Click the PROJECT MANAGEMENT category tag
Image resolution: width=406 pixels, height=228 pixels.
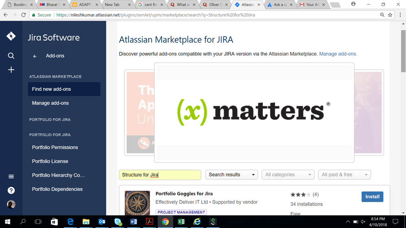click(181, 212)
